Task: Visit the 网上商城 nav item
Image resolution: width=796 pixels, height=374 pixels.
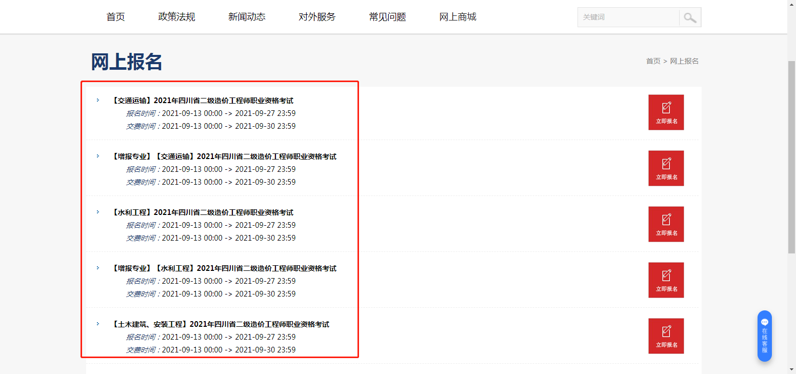Action: [457, 17]
